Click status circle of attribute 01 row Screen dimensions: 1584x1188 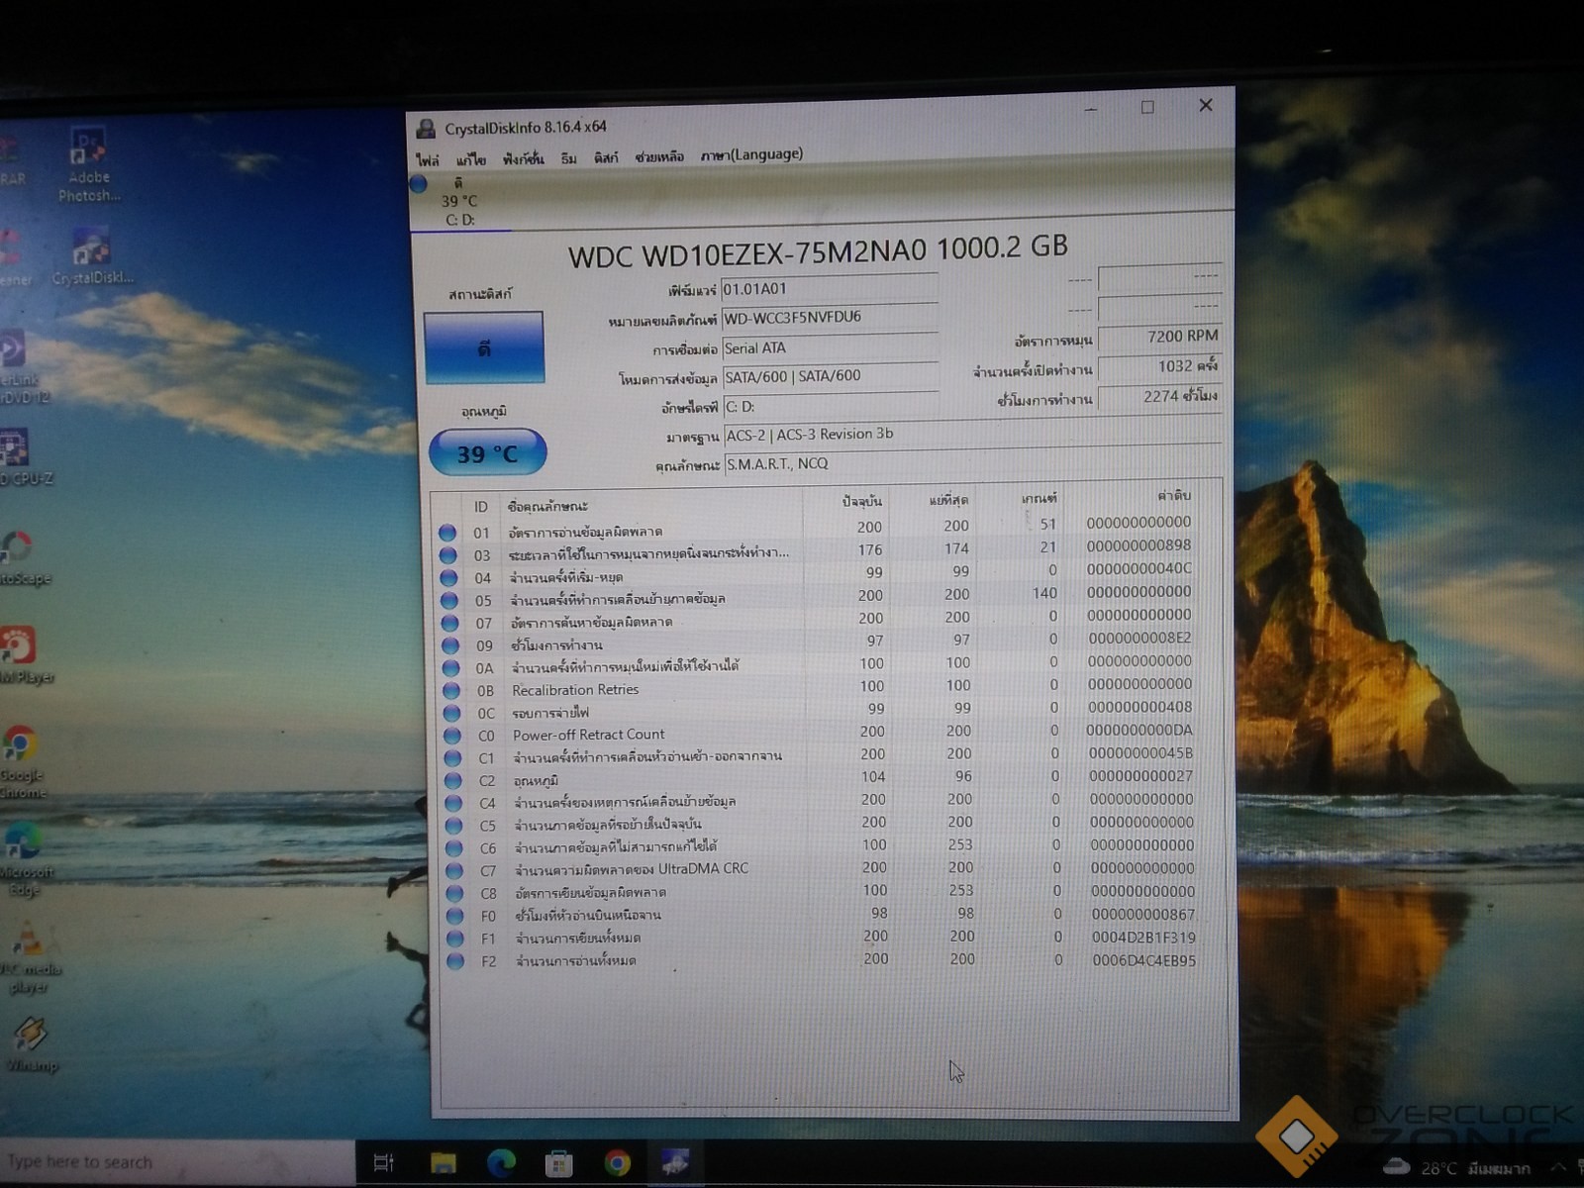point(447,533)
